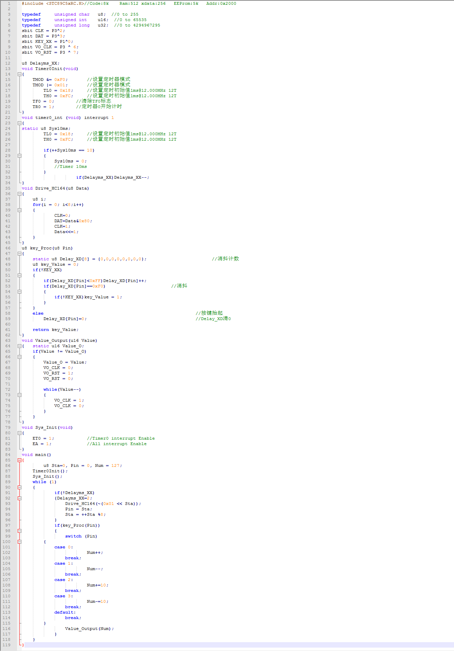Click the 'if(++Sys10ms == 10)' condition
The width and height of the screenshot is (454, 651).
coord(69,150)
